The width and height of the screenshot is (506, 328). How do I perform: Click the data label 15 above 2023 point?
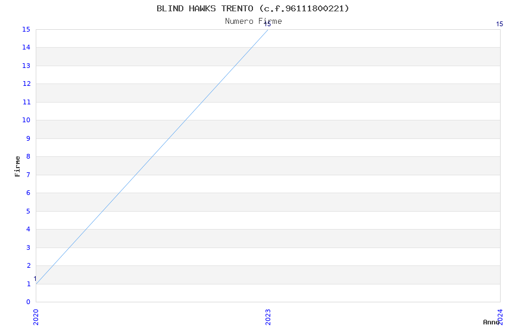(x=267, y=24)
